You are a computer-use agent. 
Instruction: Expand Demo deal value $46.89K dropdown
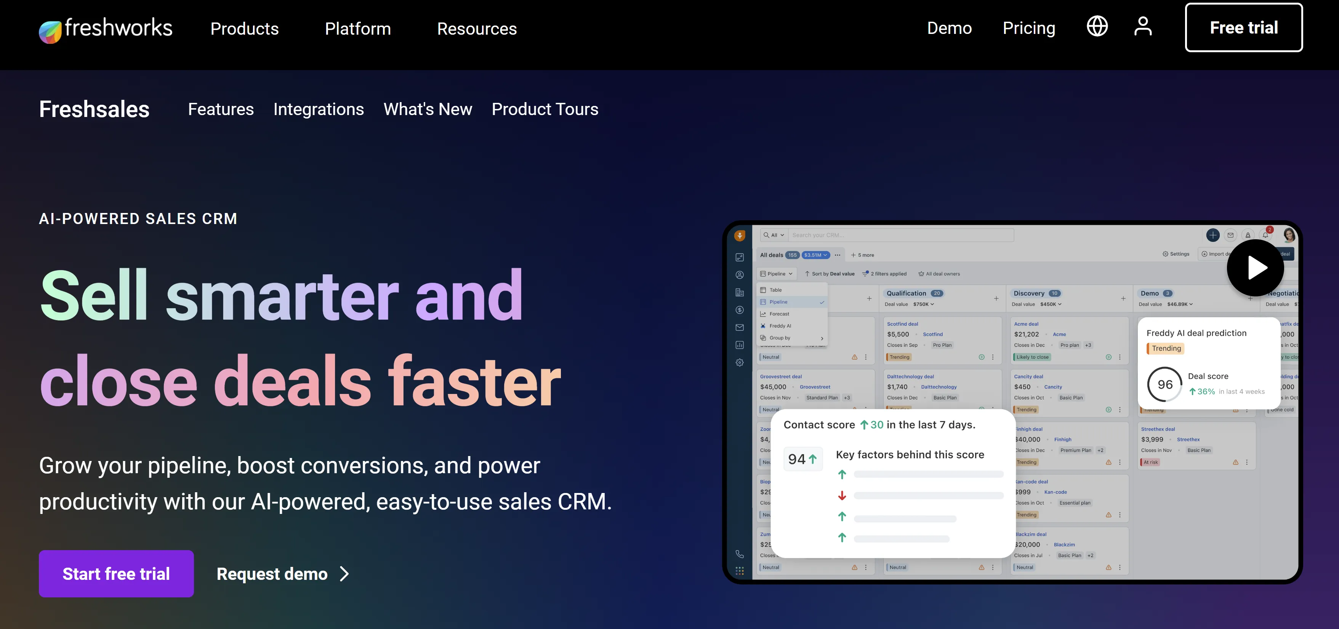(1180, 305)
